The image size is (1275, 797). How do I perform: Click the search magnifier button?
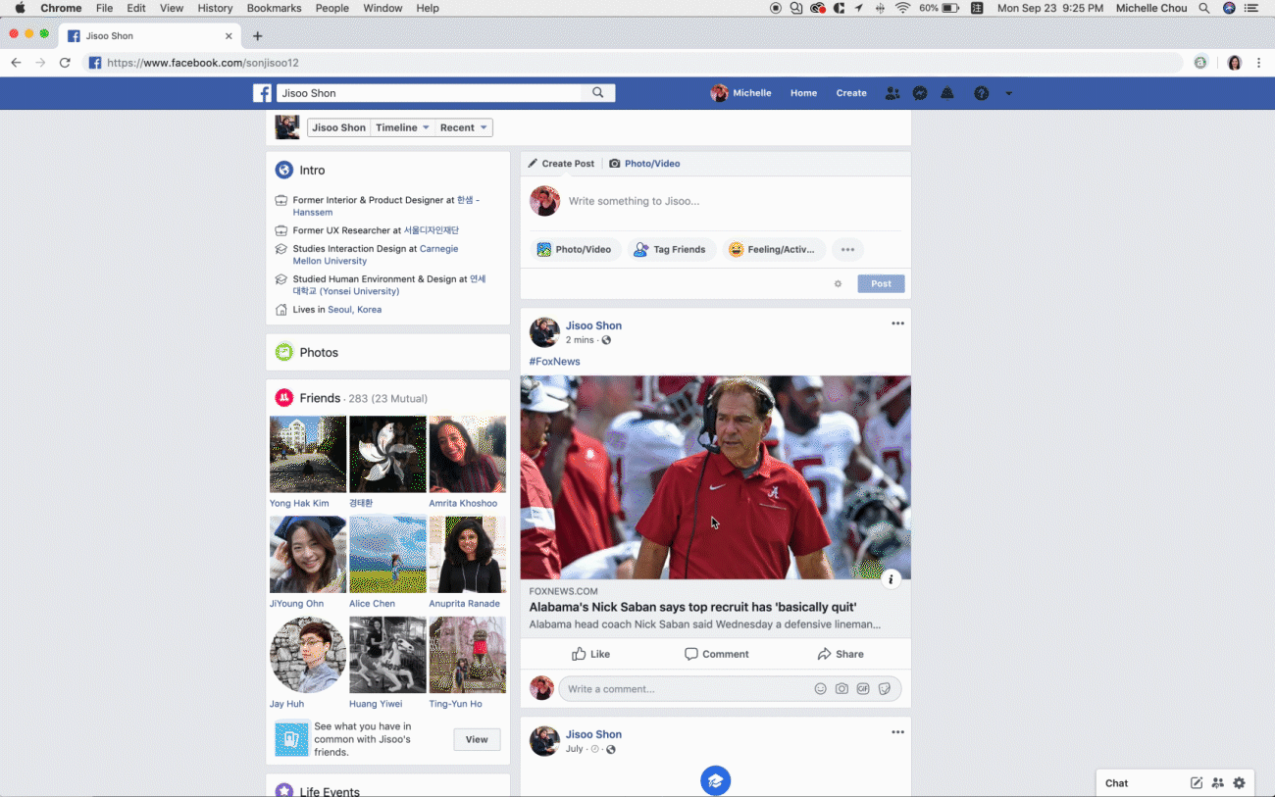click(x=597, y=93)
